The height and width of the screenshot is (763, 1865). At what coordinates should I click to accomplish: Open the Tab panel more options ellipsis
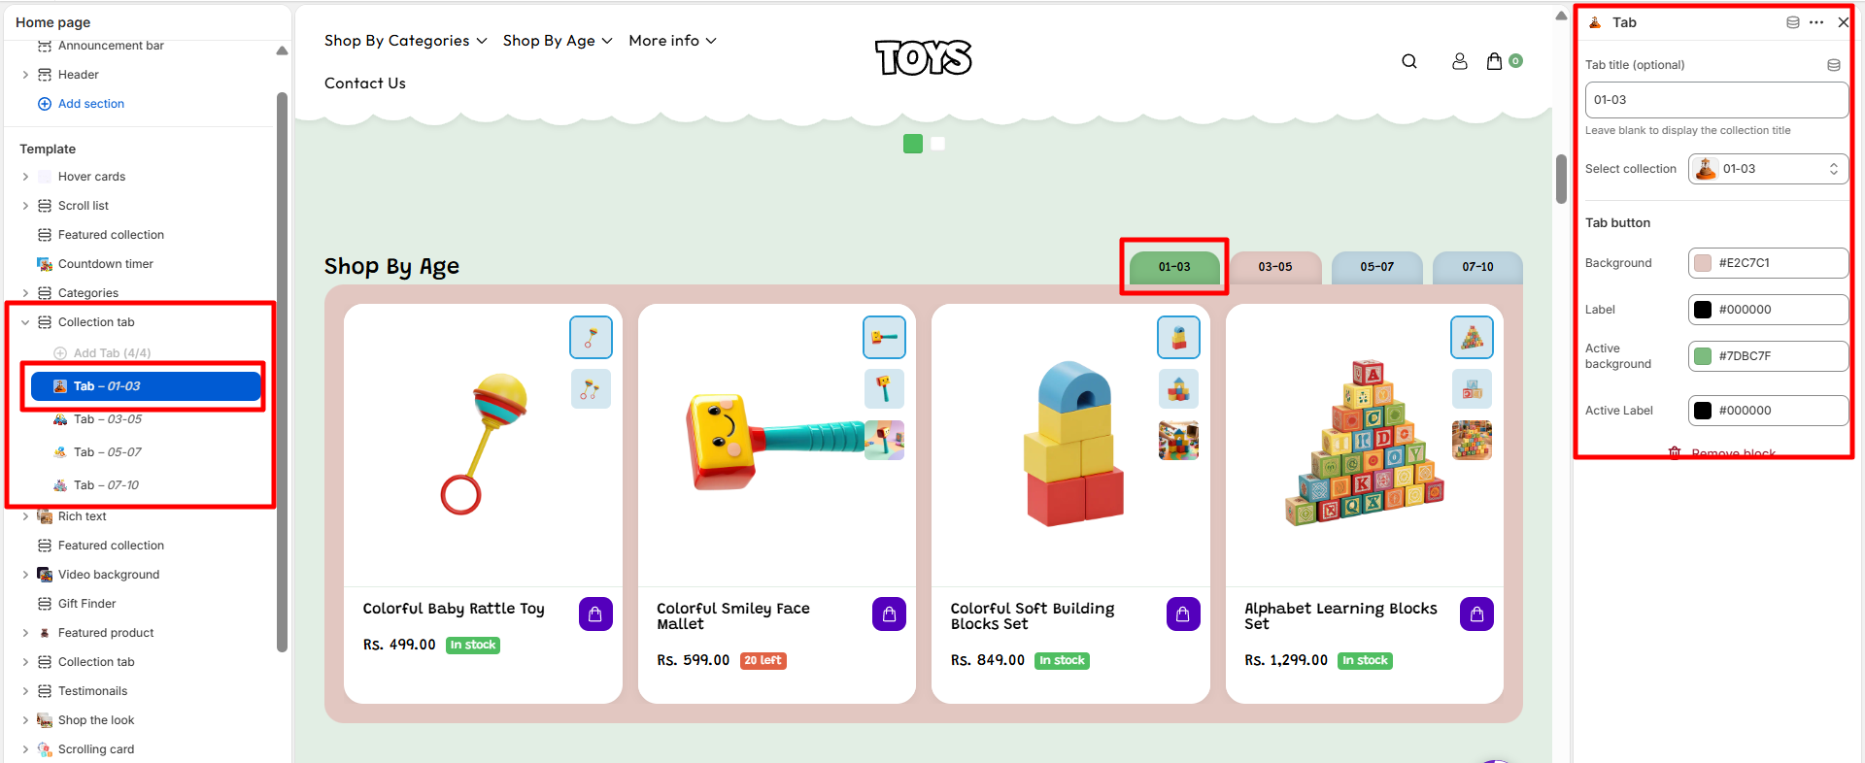click(1816, 22)
